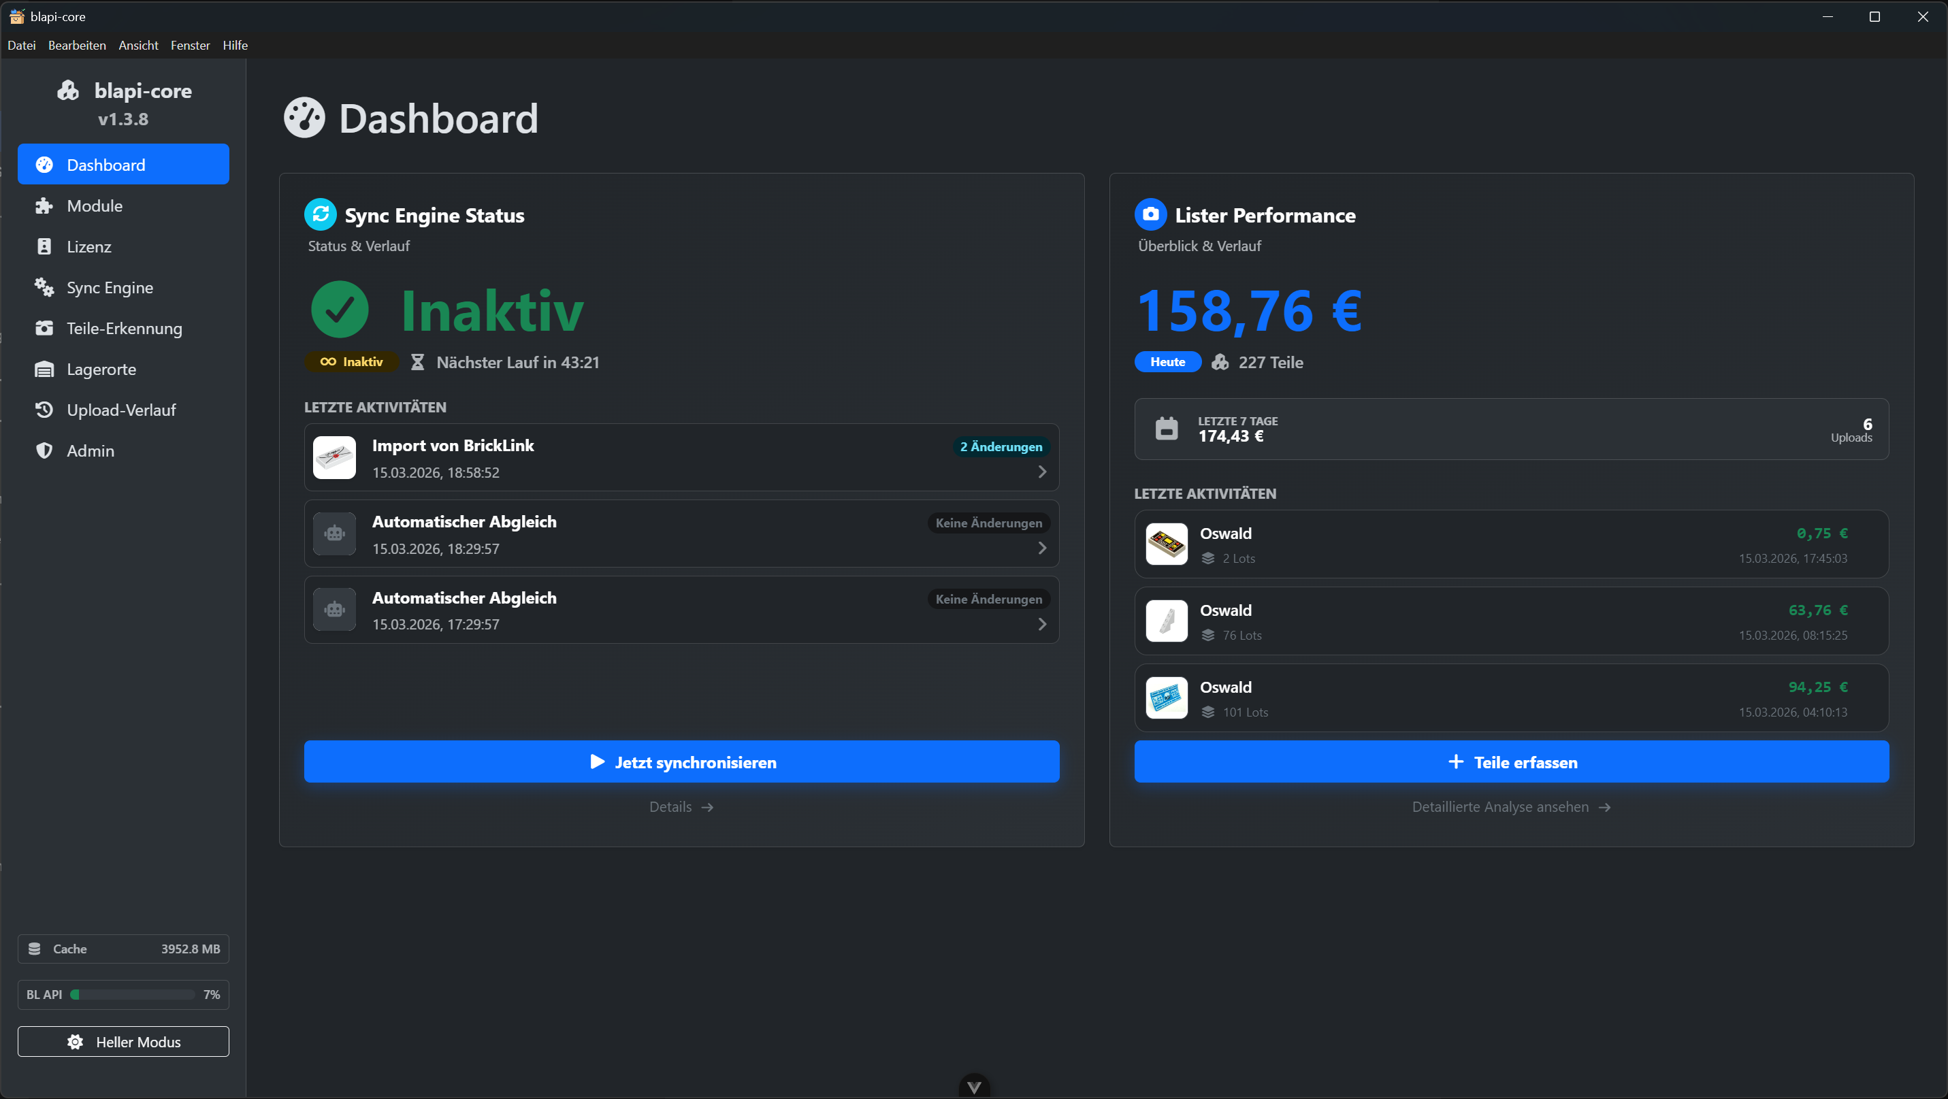This screenshot has height=1099, width=1948.
Task: Click timestamp 15.03.2026, 08:15:25
Action: coord(1792,635)
